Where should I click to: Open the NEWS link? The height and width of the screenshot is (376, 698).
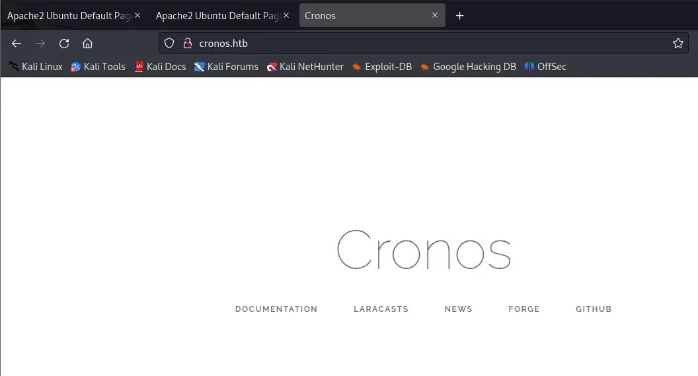459,309
